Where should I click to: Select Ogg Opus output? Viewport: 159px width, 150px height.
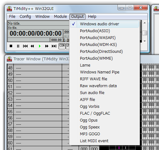(x=104, y=120)
